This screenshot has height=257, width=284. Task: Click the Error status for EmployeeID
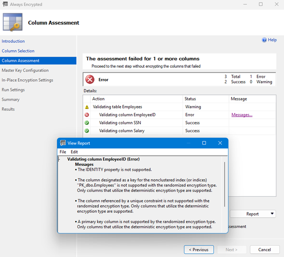point(190,115)
